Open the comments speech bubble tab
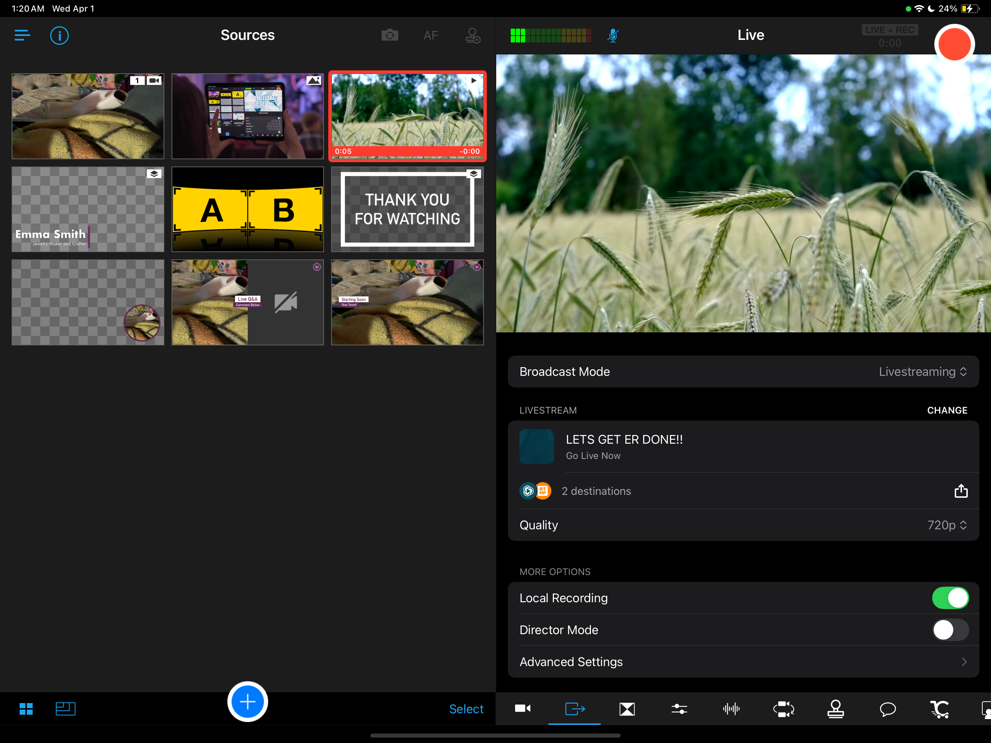Image resolution: width=991 pixels, height=743 pixels. click(x=888, y=709)
